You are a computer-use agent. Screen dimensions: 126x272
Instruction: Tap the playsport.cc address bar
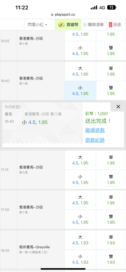click(63, 15)
